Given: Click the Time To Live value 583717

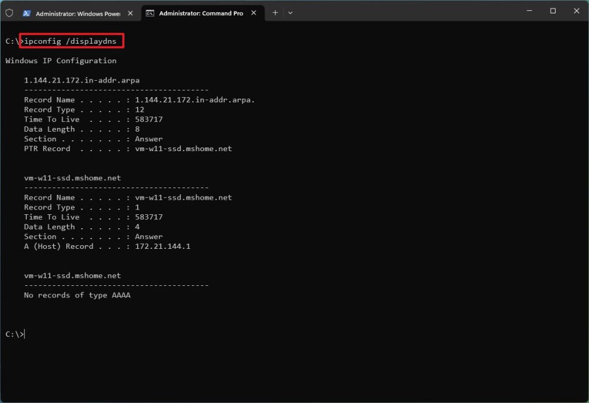Looking at the screenshot, I should (x=149, y=119).
